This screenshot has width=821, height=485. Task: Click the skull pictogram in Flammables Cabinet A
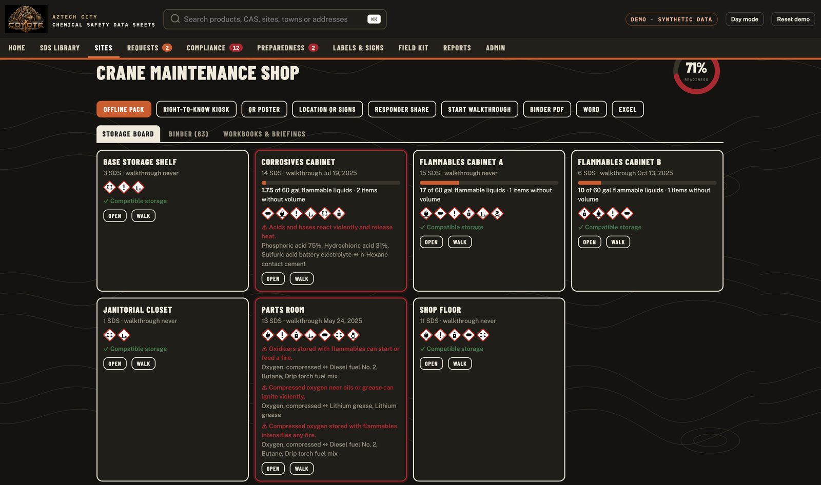pos(497,213)
